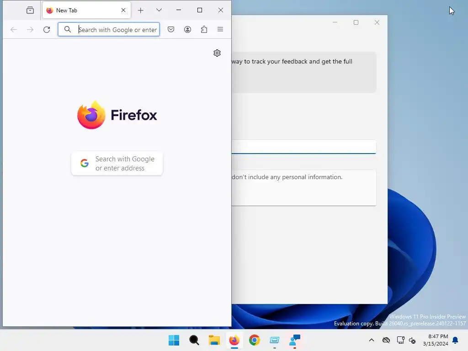
Task: Click details box about personal information
Action: click(304, 188)
